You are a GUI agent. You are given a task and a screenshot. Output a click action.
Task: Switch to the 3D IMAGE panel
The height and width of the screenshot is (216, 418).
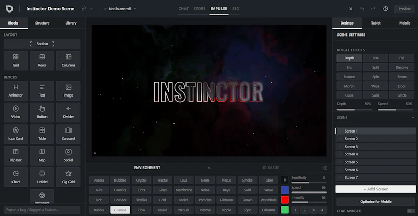[271, 168]
